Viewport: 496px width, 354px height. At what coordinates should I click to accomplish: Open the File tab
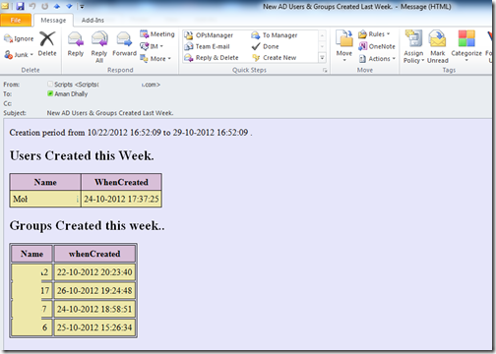coord(16,20)
